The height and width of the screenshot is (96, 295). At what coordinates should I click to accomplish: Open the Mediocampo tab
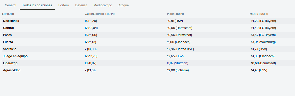point(103,5)
